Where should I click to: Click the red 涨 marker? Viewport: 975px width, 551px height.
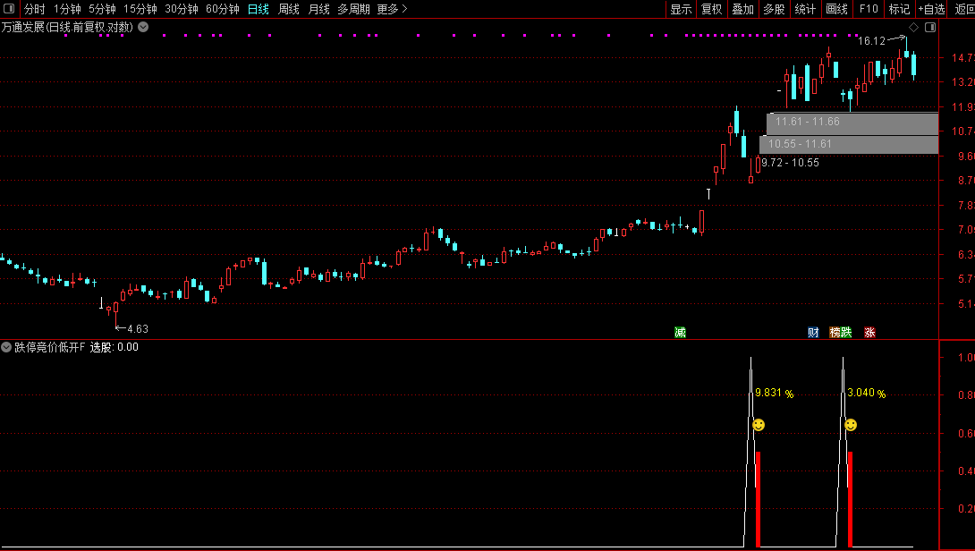[x=870, y=332]
